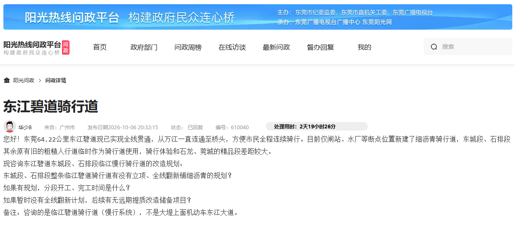This screenshot has width=514, height=228.
Task: Click the 处理用时 2天19小时26分 badge
Action: point(316,126)
